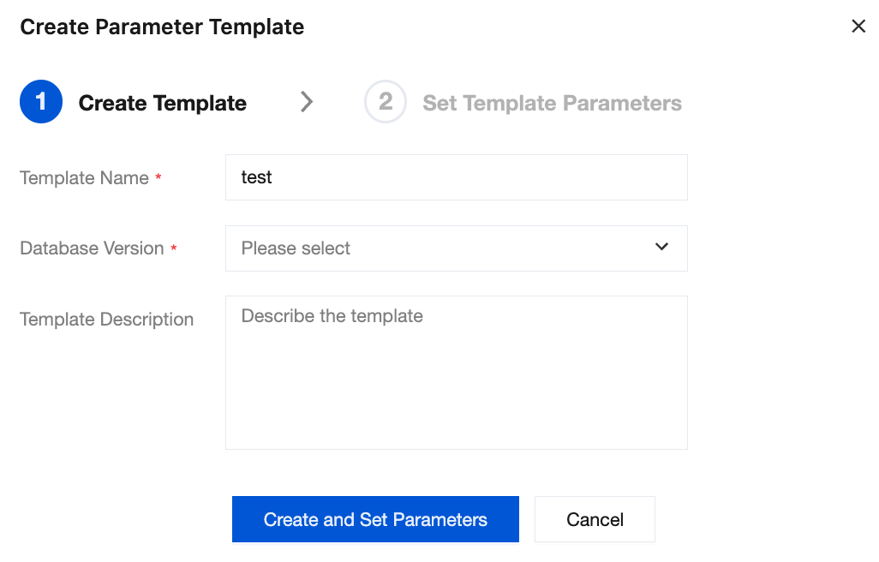Click the word "test" in Template Name
Screen dimensions: 879x562
(256, 177)
